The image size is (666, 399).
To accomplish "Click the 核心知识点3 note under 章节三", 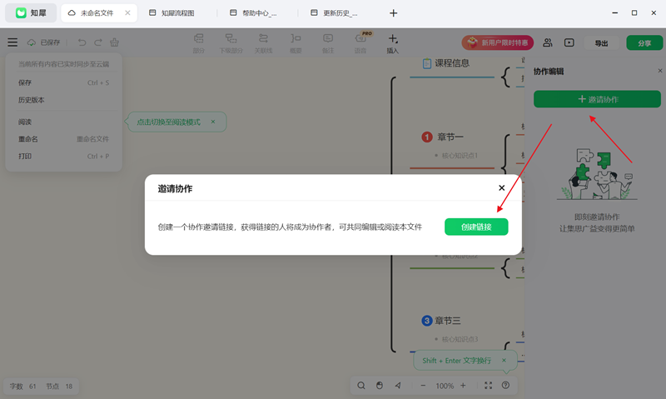I will [460, 339].
